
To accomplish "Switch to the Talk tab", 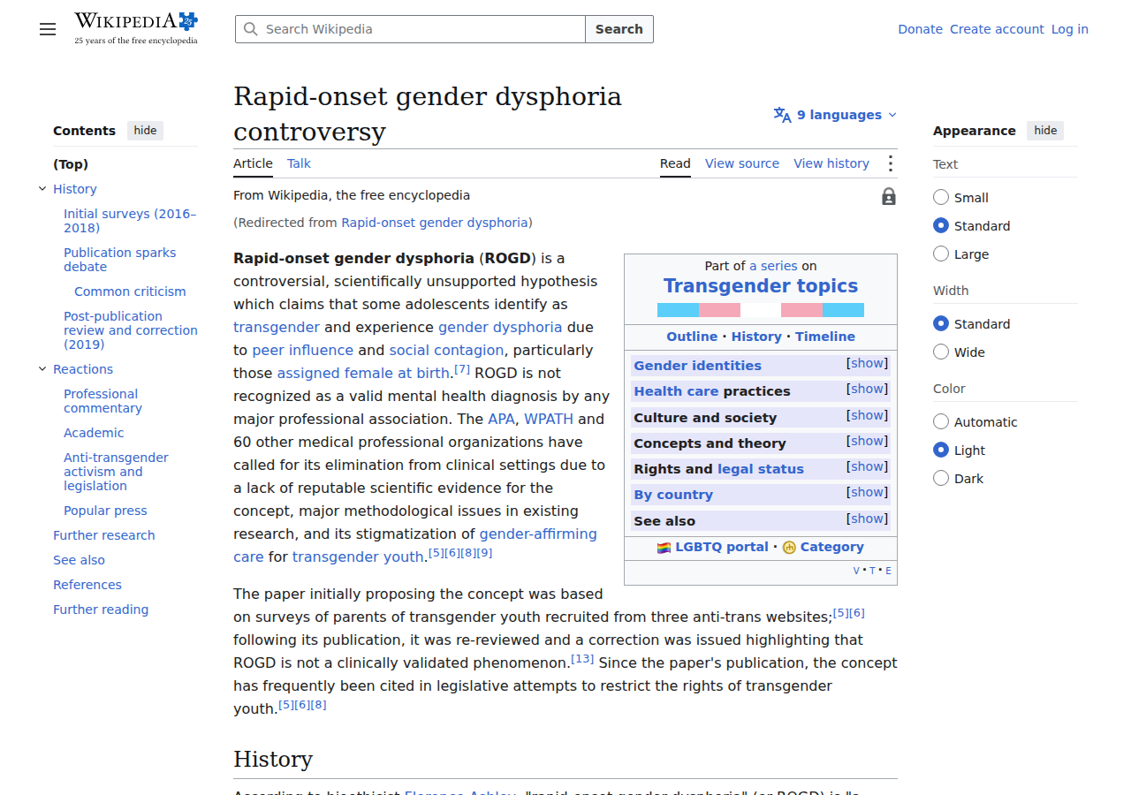I will 299,163.
